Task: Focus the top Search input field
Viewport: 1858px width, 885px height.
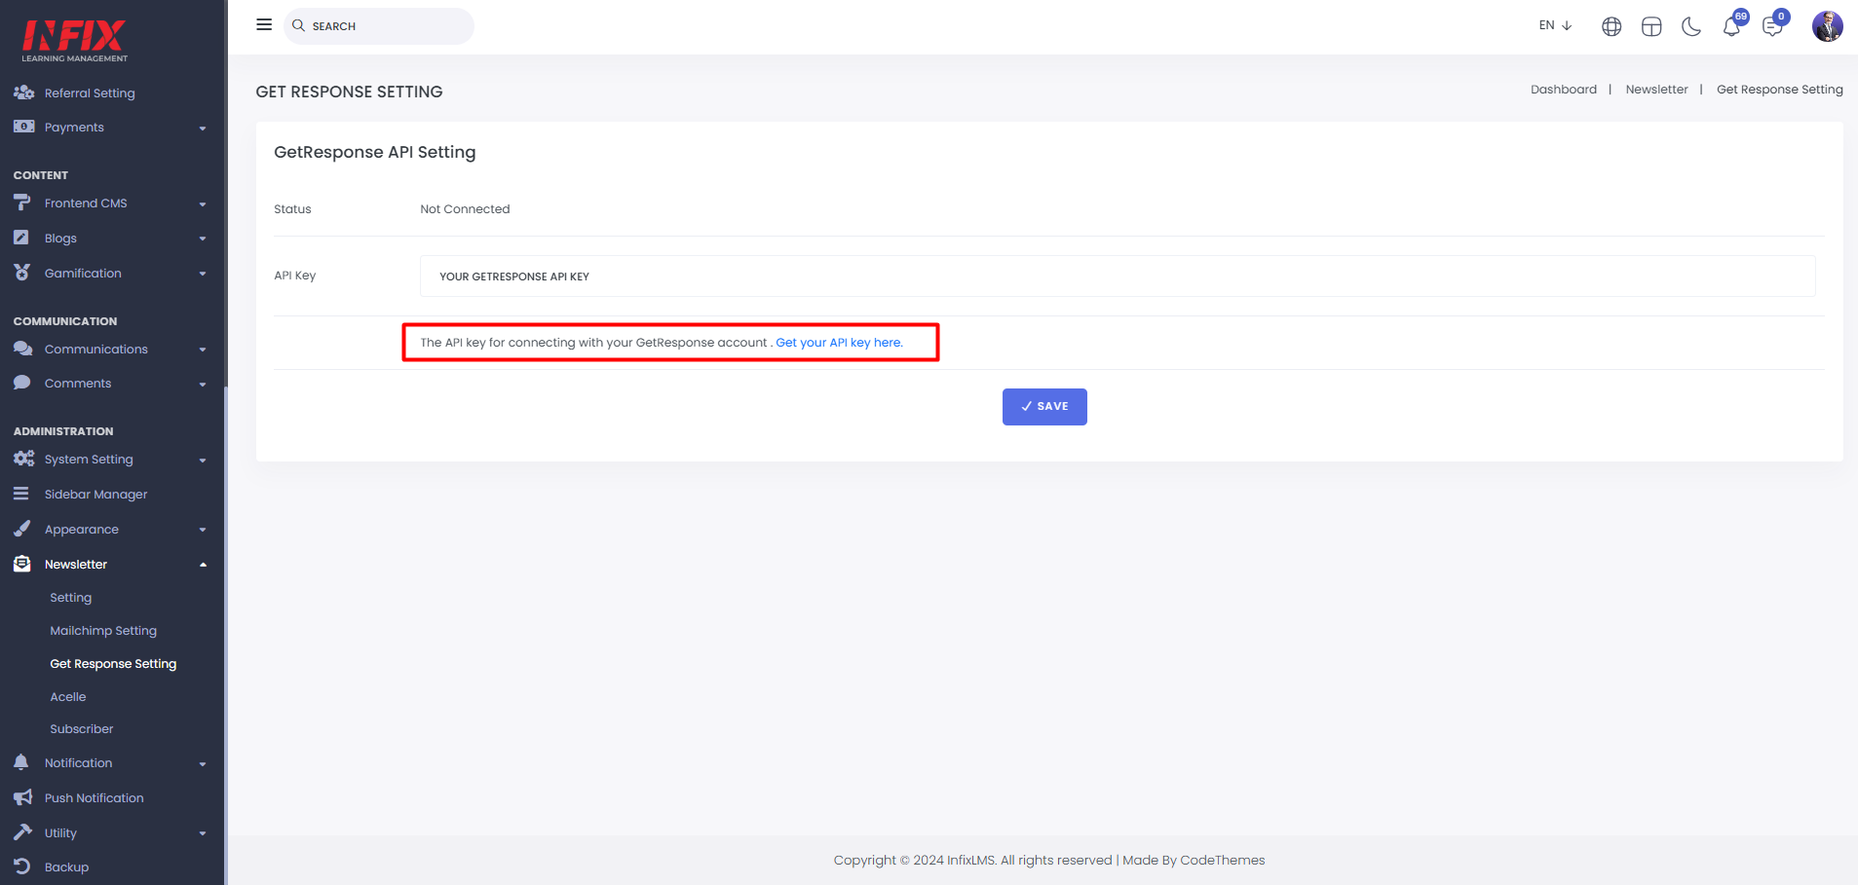Action: pyautogui.click(x=379, y=26)
